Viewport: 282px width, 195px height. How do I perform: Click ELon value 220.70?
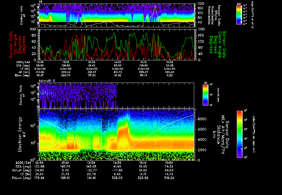point(66,75)
